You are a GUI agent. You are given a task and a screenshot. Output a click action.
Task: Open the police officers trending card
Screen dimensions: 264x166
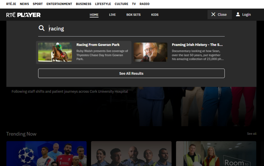[x=131, y=154]
